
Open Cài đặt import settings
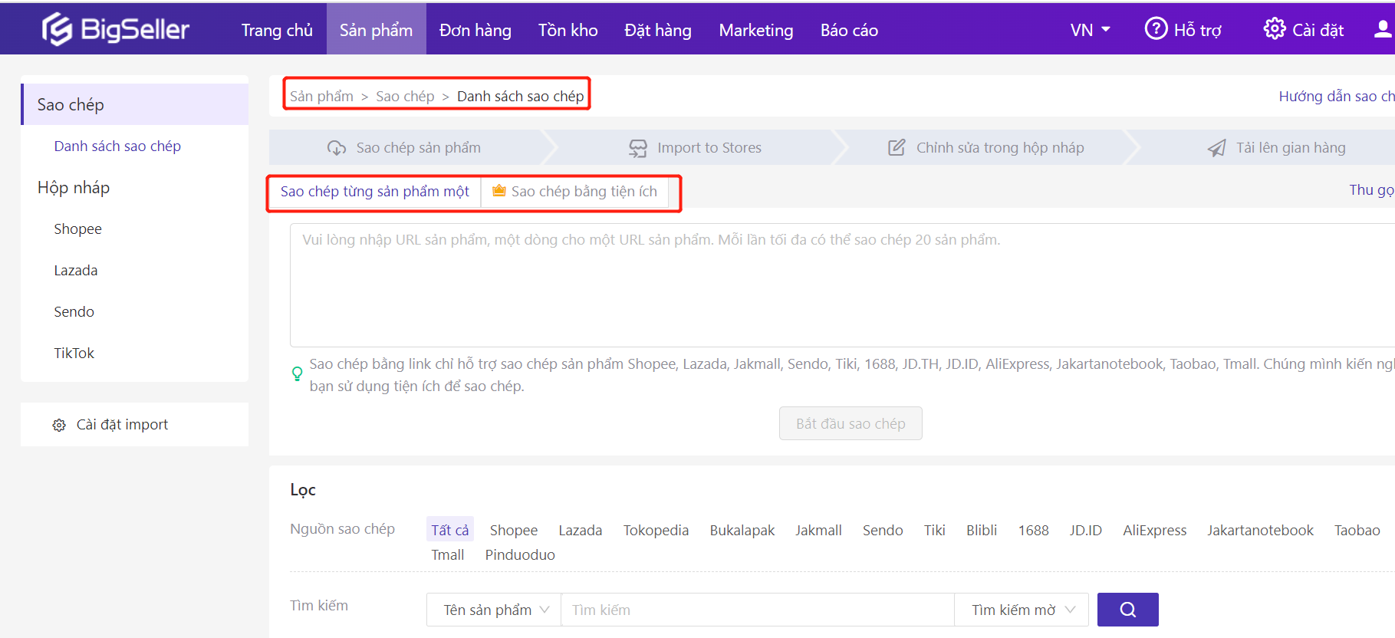point(122,425)
